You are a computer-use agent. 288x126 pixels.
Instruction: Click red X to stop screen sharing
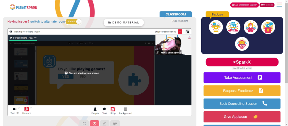pyautogui.click(x=180, y=31)
